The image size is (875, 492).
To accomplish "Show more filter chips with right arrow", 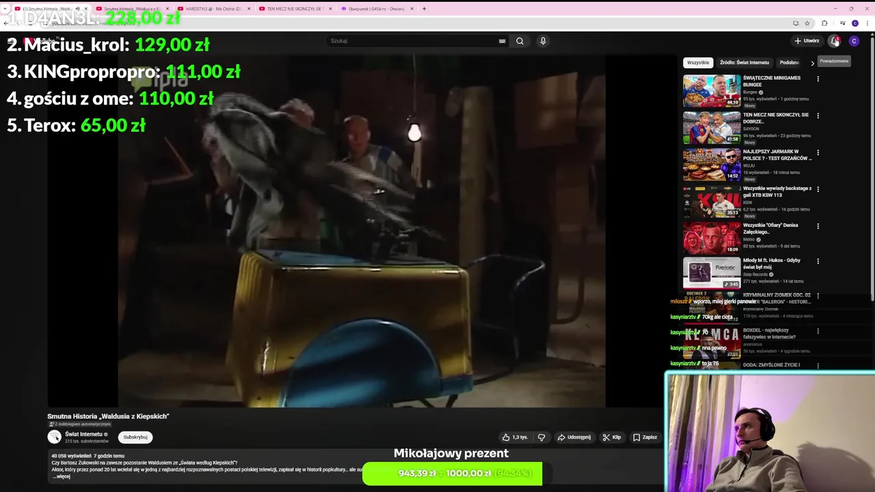I will 813,63.
